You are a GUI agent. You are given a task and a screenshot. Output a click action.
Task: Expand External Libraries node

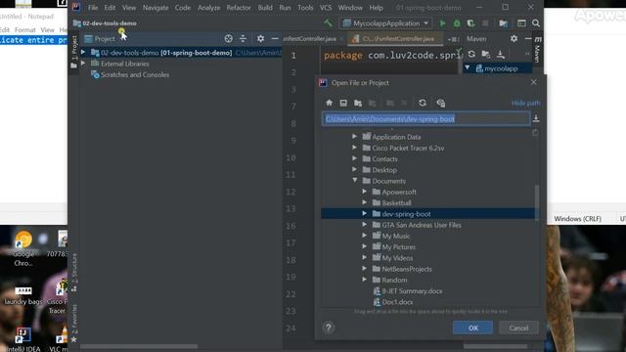83,63
